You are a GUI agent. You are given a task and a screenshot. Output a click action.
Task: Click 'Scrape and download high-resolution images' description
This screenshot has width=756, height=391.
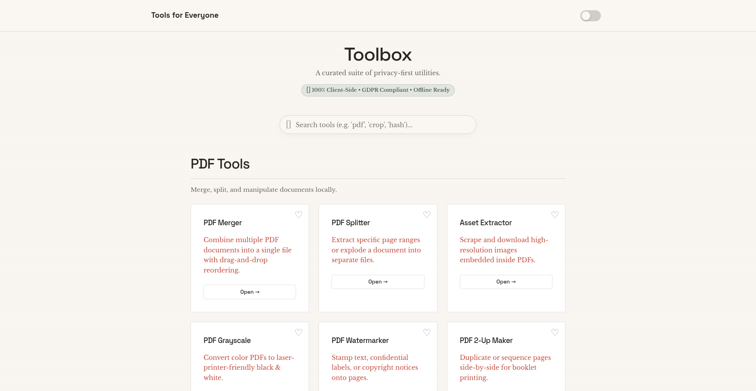(x=504, y=250)
